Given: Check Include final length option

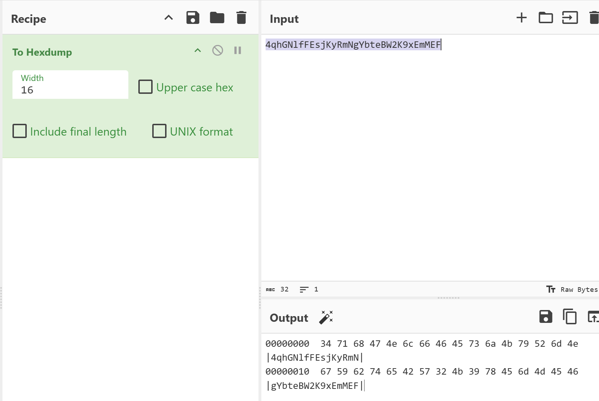Looking at the screenshot, I should click(x=20, y=131).
